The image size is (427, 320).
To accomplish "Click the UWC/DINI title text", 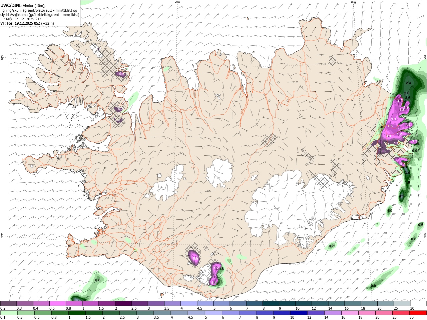I will tap(10, 6).
